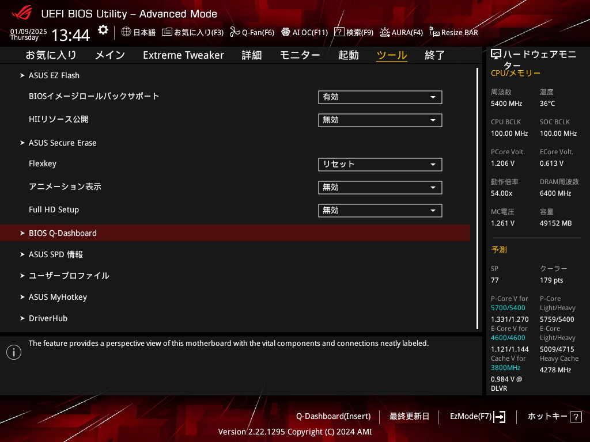This screenshot has width=590, height=442.
Task: Open the HIIリソース公開 dropdown
Action: [x=380, y=120]
